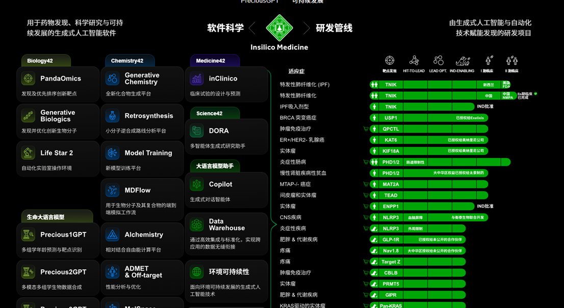Click the PRMT5 pipeline progress bar
564x308 pixels.
pyautogui.click(x=418, y=284)
